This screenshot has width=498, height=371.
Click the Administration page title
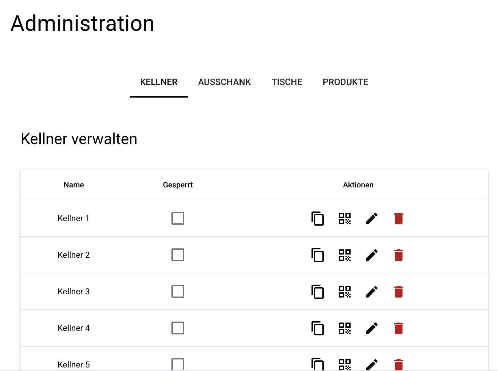(83, 23)
